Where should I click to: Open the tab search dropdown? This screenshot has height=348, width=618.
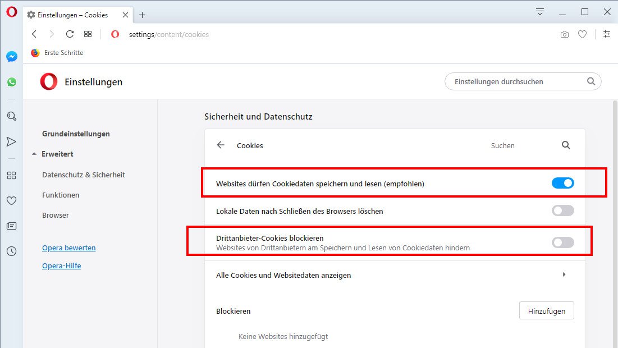pos(539,11)
